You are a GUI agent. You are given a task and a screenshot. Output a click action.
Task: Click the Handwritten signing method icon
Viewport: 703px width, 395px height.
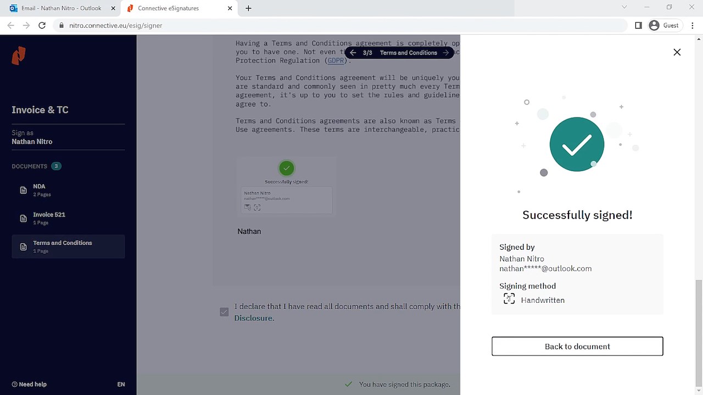[509, 299]
